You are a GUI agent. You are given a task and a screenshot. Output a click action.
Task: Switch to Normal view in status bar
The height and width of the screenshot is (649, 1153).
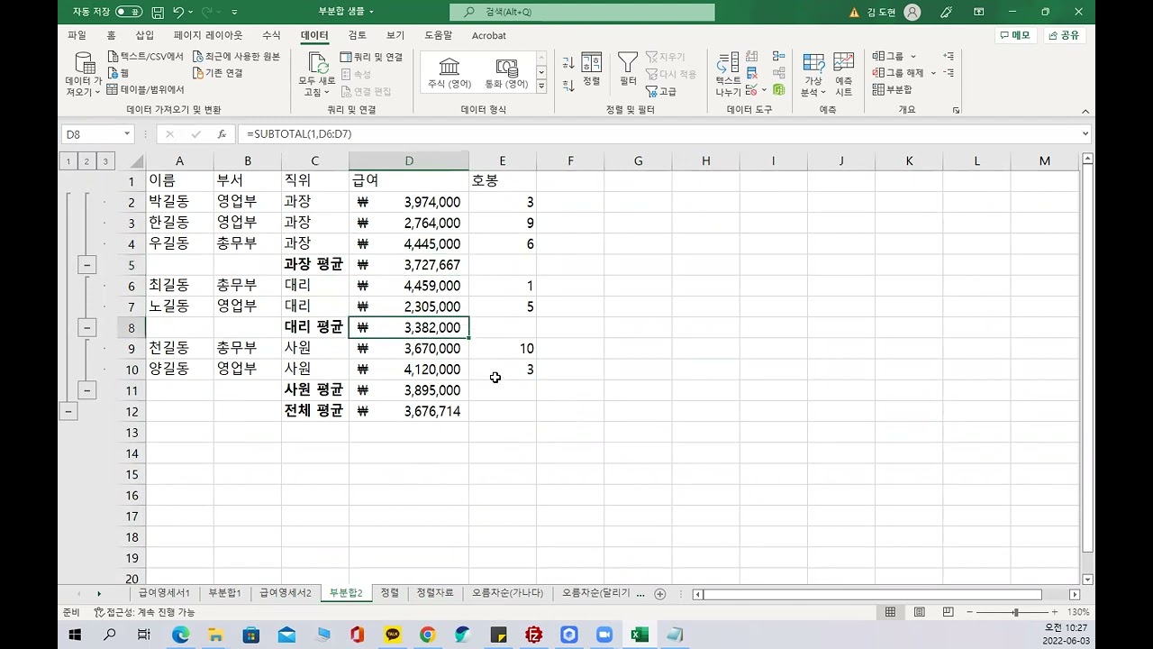coord(890,612)
